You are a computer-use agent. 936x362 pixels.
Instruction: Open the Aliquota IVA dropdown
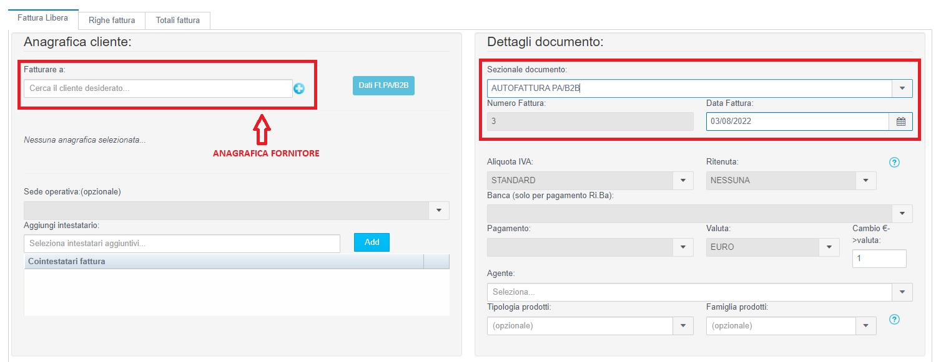[682, 181]
